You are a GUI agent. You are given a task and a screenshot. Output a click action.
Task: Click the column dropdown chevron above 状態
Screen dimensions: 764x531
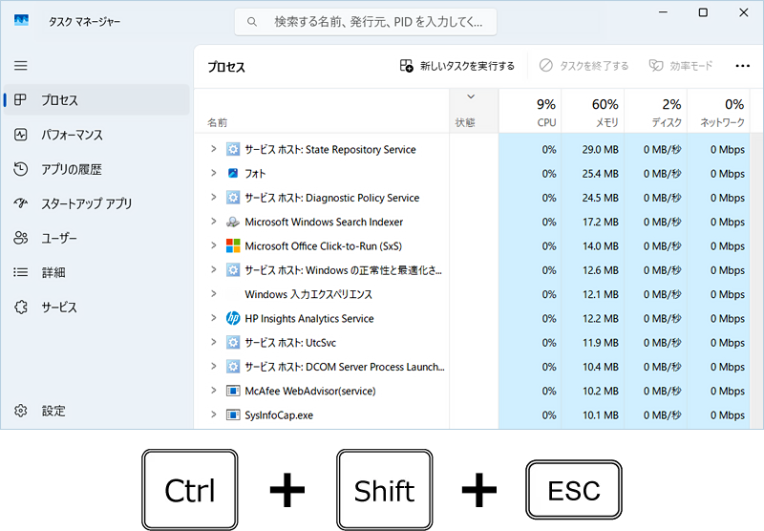coord(471,96)
